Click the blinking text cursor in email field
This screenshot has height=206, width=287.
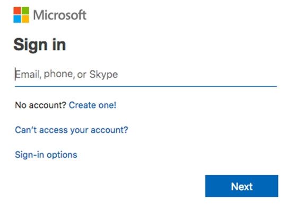[x=15, y=74]
